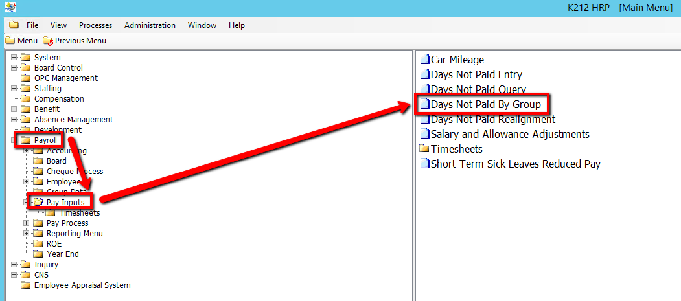Click the Salary and Allowance Adjustments icon
Image resolution: width=681 pixels, height=301 pixels.
[x=425, y=134]
